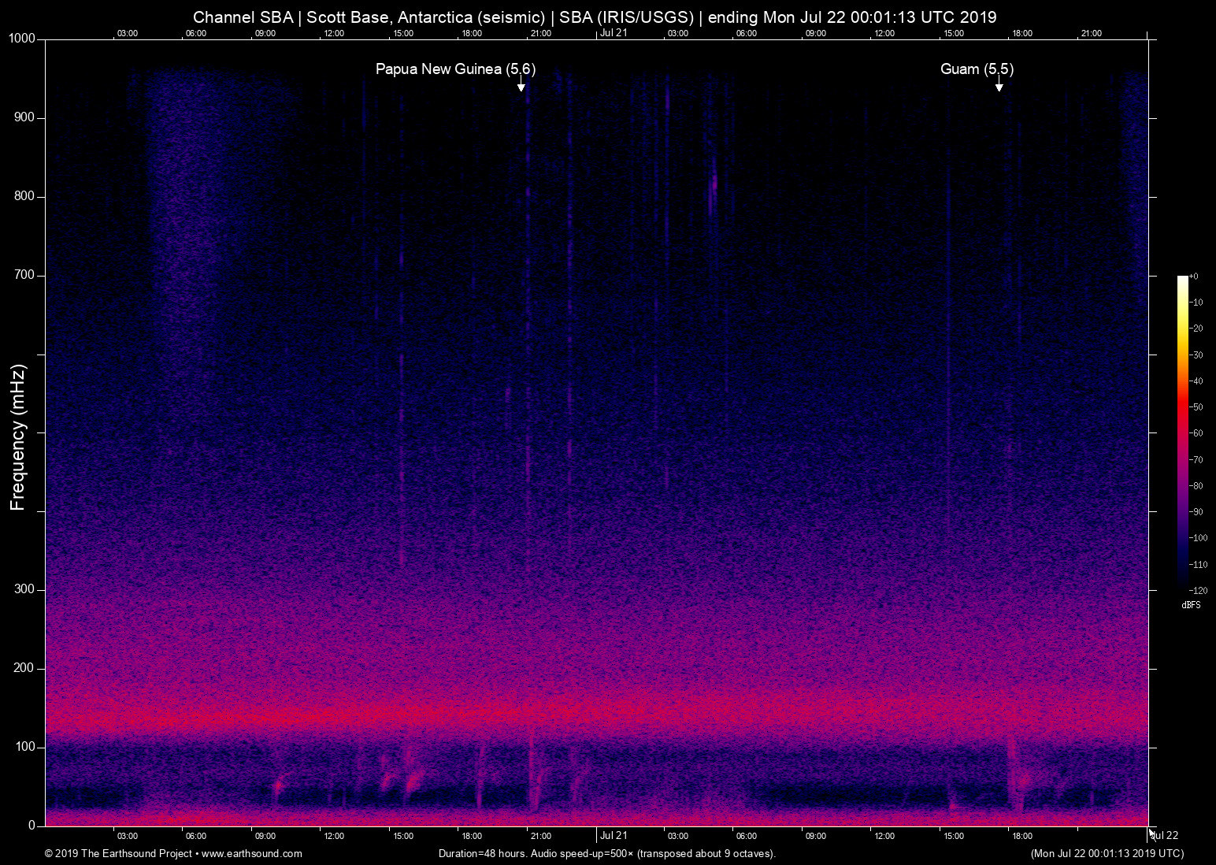Click the -60 dBFS level on the colorbar
This screenshot has height=865, width=1216.
click(1184, 432)
